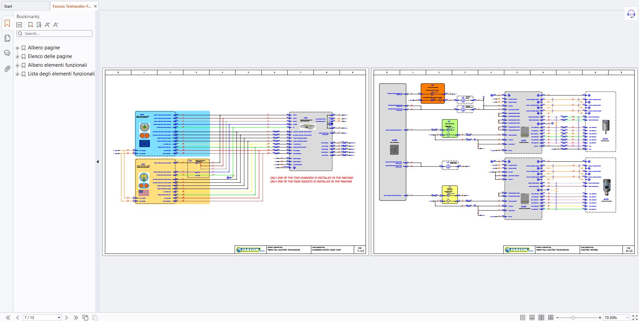Increase bookmark text size with A+ icon
This screenshot has height=321, width=639.
47,25
